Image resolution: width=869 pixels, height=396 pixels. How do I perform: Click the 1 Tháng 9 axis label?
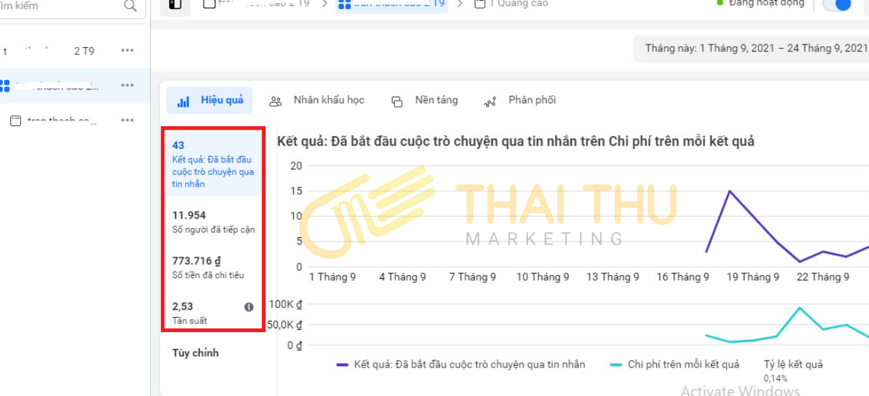point(333,277)
